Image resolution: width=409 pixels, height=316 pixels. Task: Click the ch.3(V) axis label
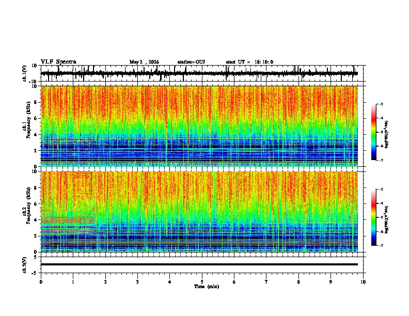pyautogui.click(x=25, y=265)
